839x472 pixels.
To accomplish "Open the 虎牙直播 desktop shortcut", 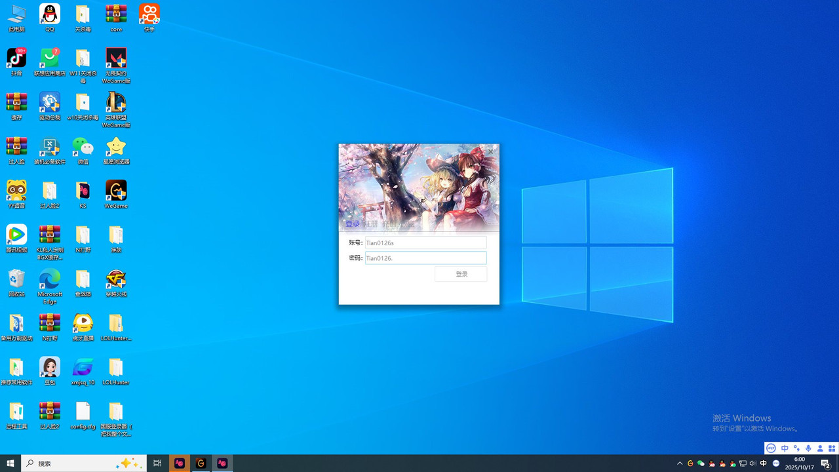I will click(x=83, y=326).
